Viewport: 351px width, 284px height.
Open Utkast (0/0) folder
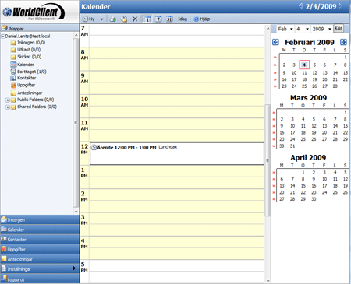pyautogui.click(x=26, y=50)
